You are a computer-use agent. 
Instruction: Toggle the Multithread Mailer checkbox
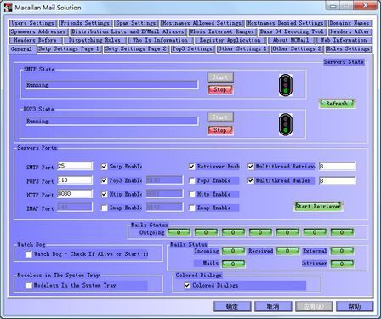click(x=251, y=180)
